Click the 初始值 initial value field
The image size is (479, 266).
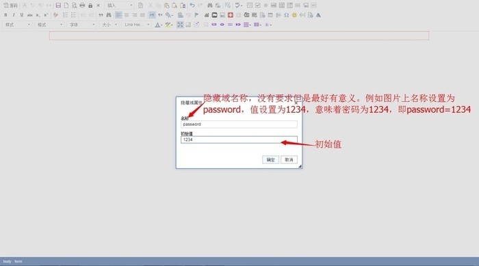[239, 139]
